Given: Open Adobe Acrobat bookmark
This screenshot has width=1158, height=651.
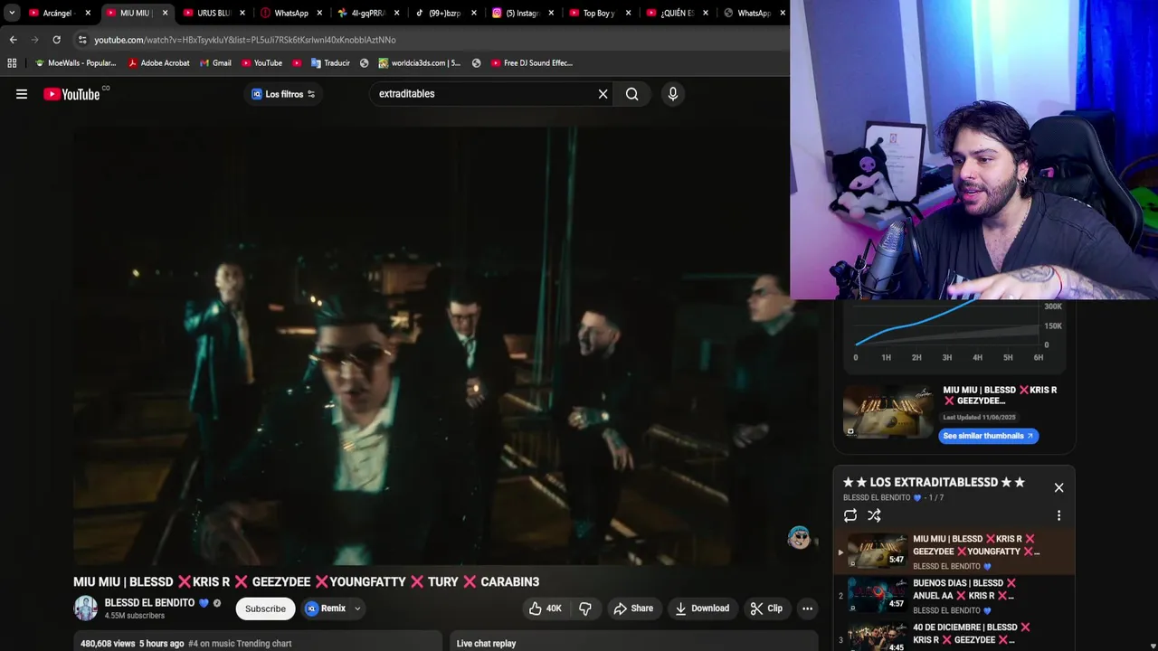Looking at the screenshot, I should click(158, 63).
